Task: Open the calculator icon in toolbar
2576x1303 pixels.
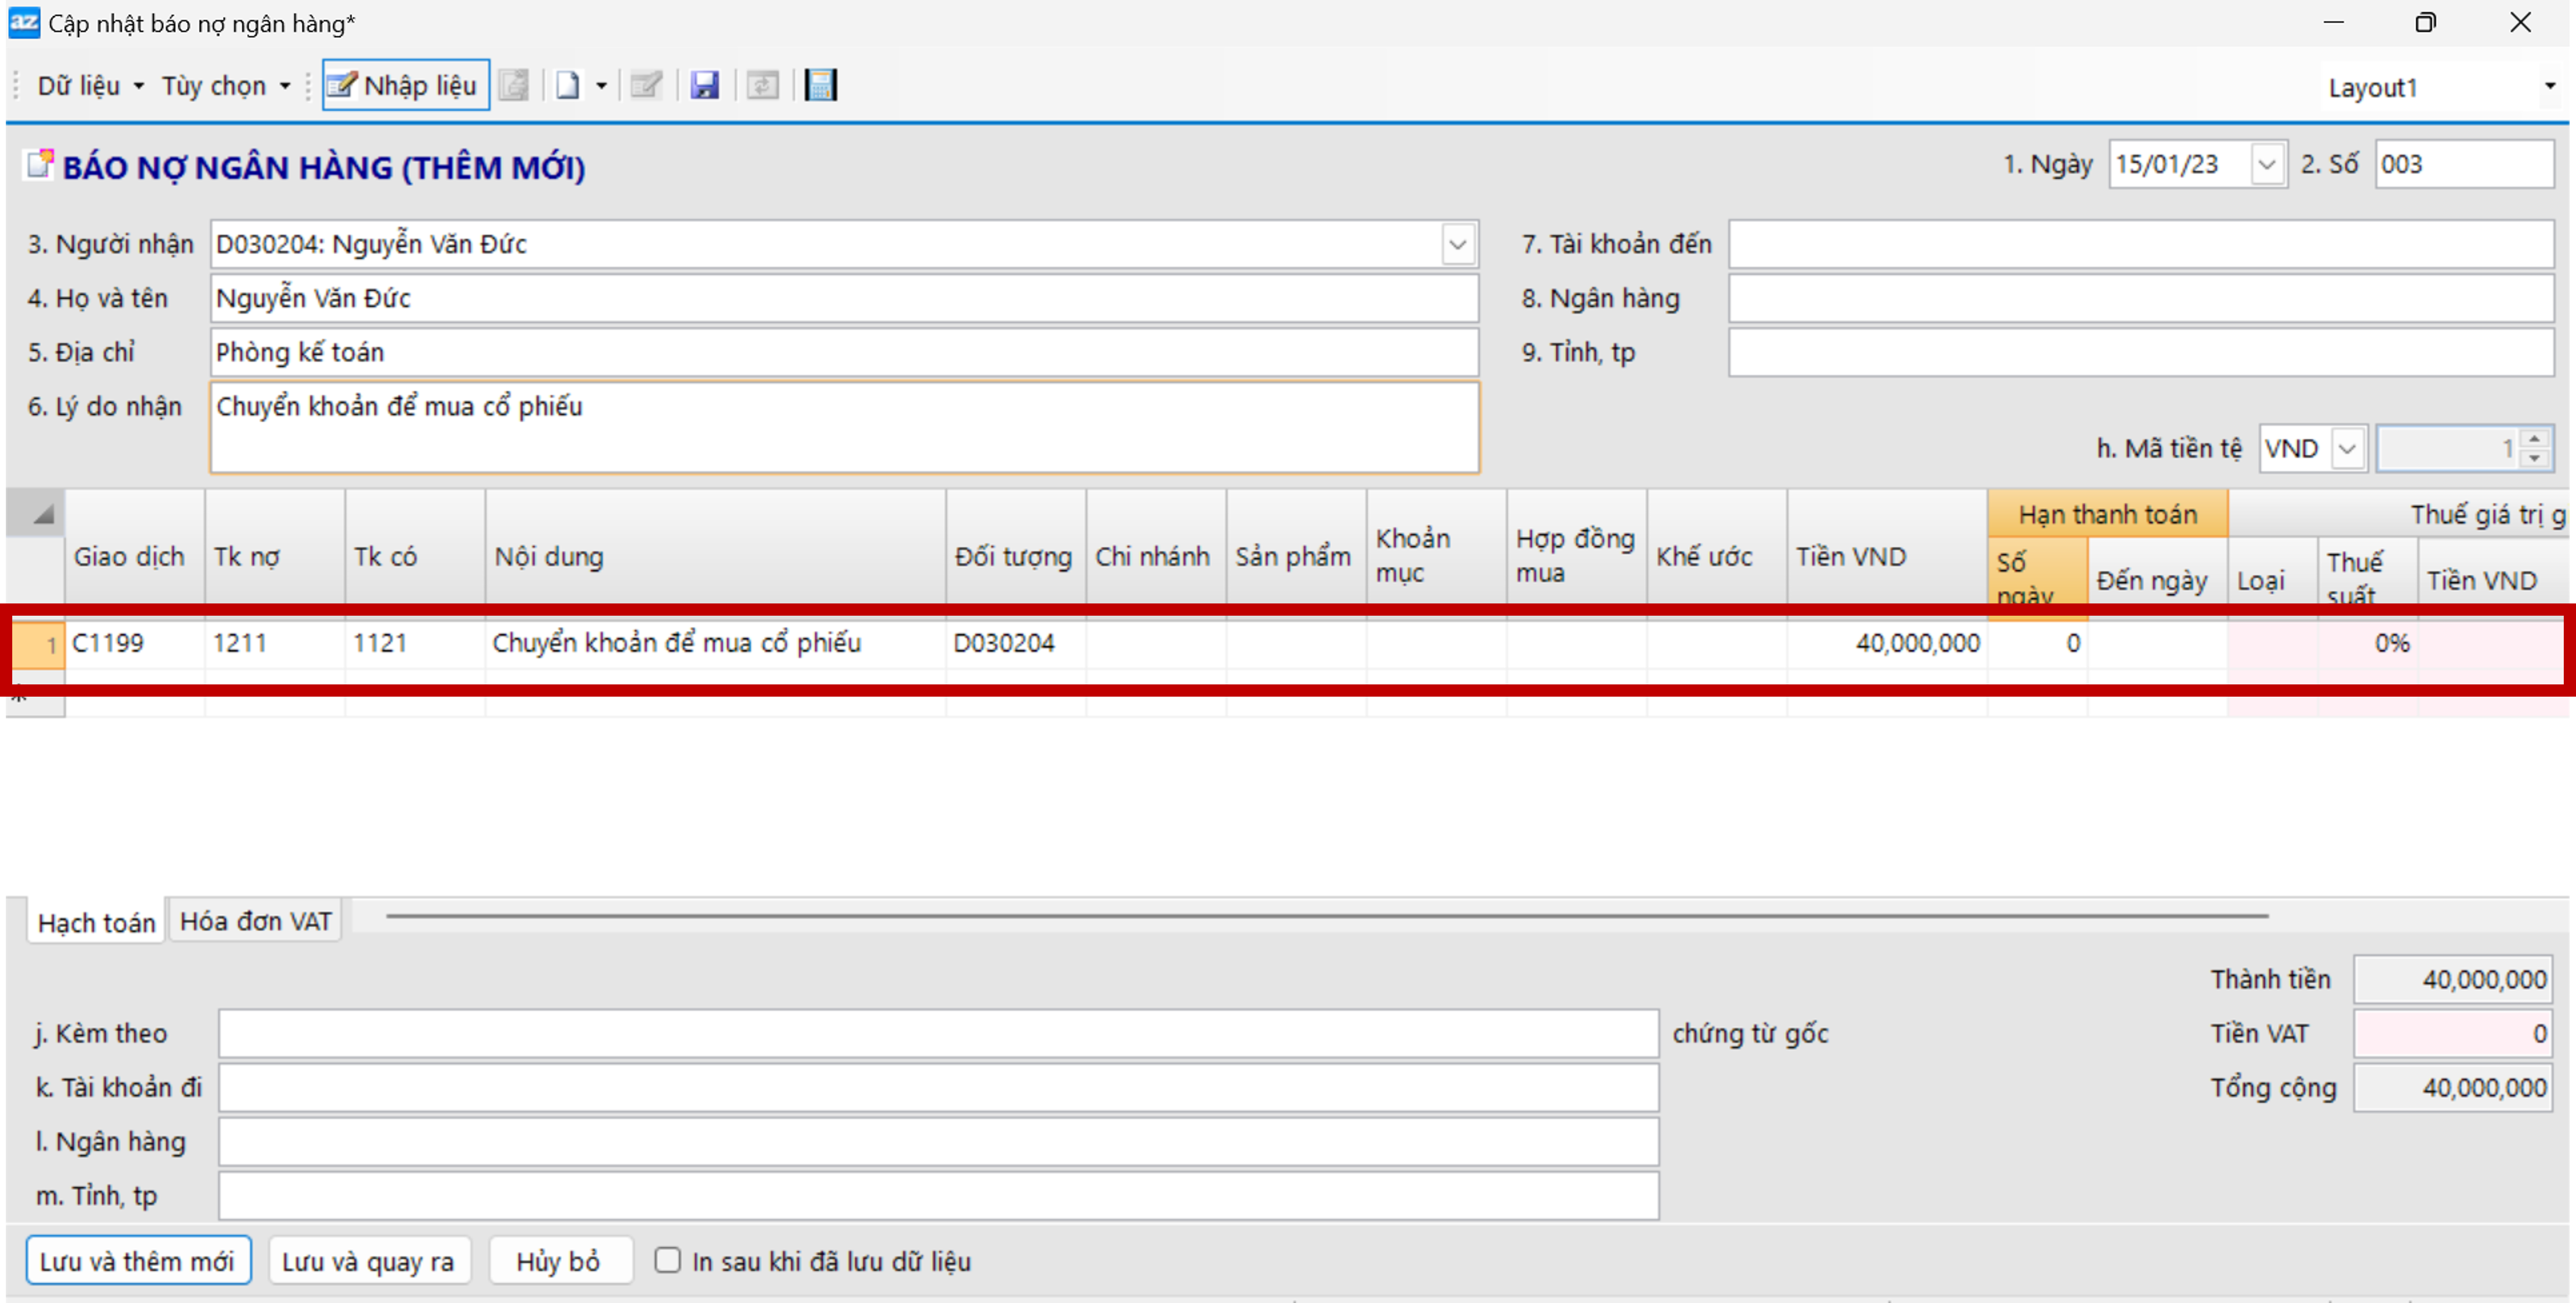Action: pyautogui.click(x=820, y=86)
